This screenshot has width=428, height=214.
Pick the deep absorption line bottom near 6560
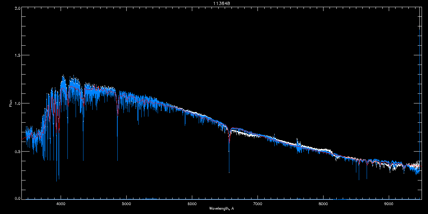[x=229, y=172]
